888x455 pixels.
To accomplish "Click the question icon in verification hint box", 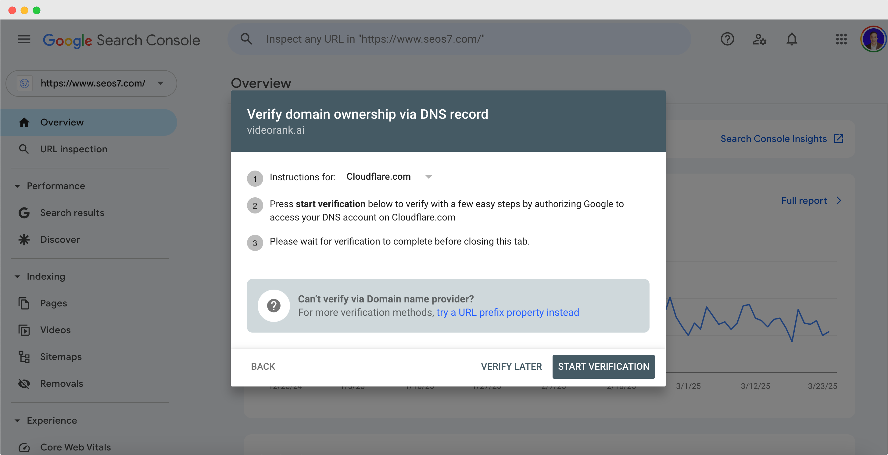I will point(274,306).
